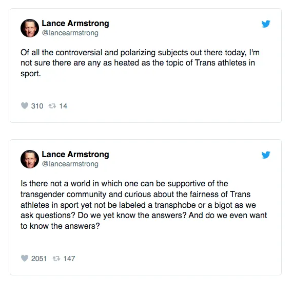The image size is (293, 281).
Task: Click Lance Armstrong name in second tweet
Action: 75,154
